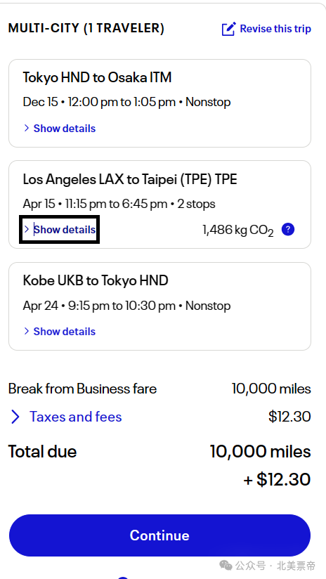Click chevron arrow in Tokyo to Osaka card
This screenshot has width=326, height=579.
tap(27, 128)
